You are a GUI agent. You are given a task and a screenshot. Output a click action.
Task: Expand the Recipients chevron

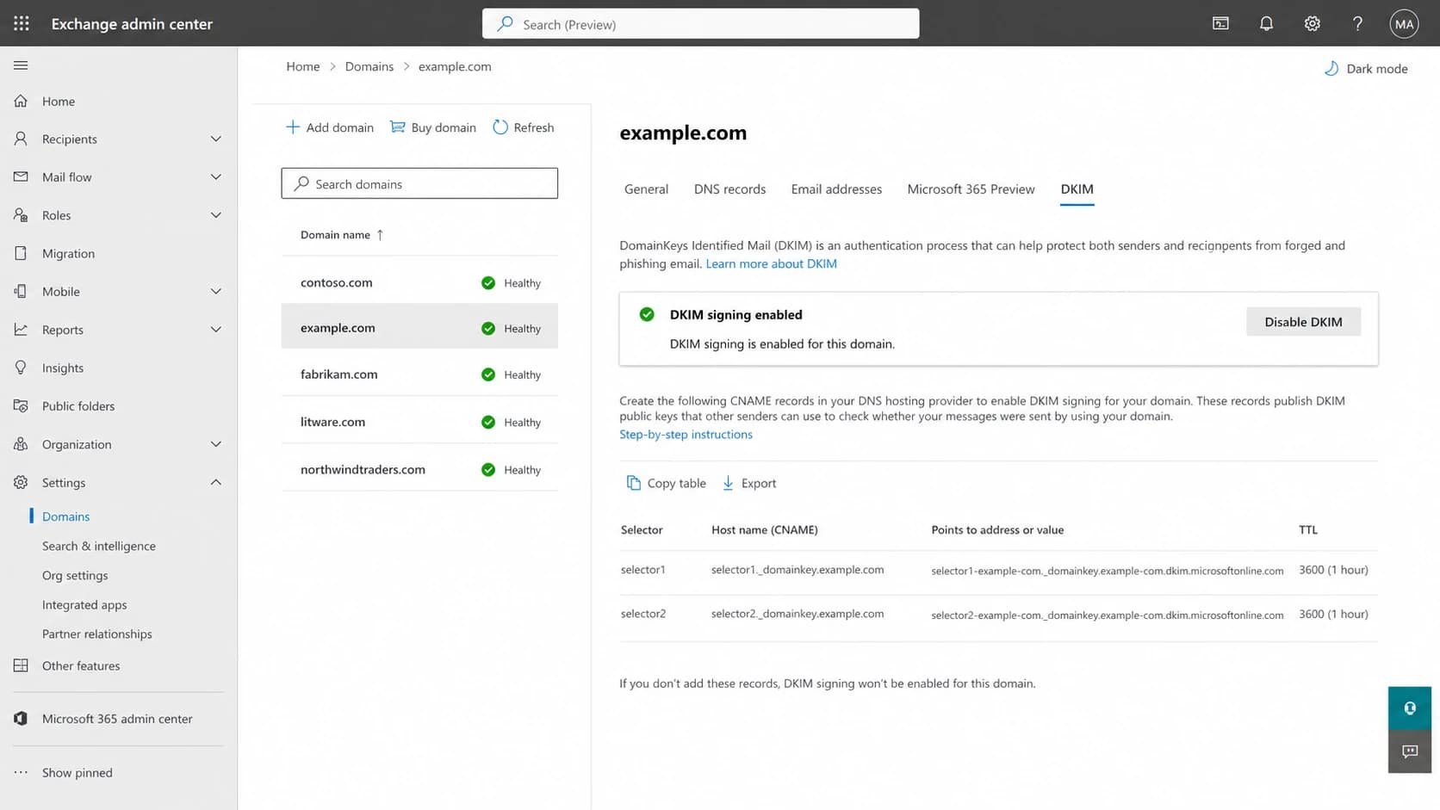tap(215, 139)
